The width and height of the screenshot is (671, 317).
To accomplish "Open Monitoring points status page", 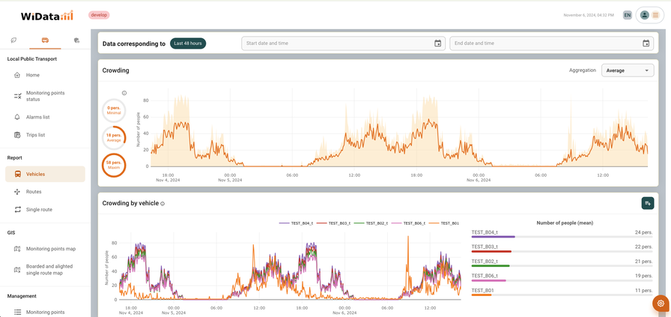I will [x=45, y=96].
